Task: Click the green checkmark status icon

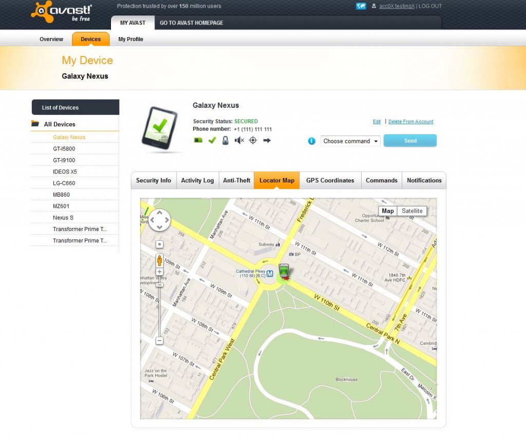Action: pyautogui.click(x=212, y=140)
